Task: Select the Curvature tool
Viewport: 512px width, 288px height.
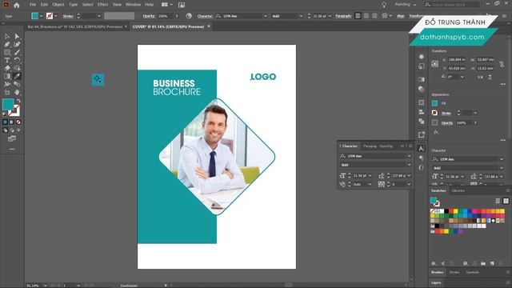Action: tap(17, 44)
